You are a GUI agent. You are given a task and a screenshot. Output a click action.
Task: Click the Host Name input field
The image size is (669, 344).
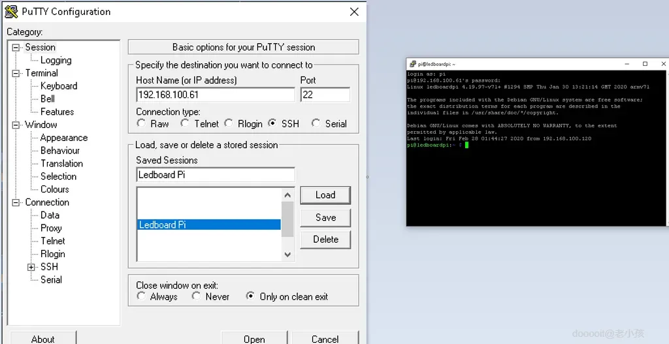(x=216, y=95)
